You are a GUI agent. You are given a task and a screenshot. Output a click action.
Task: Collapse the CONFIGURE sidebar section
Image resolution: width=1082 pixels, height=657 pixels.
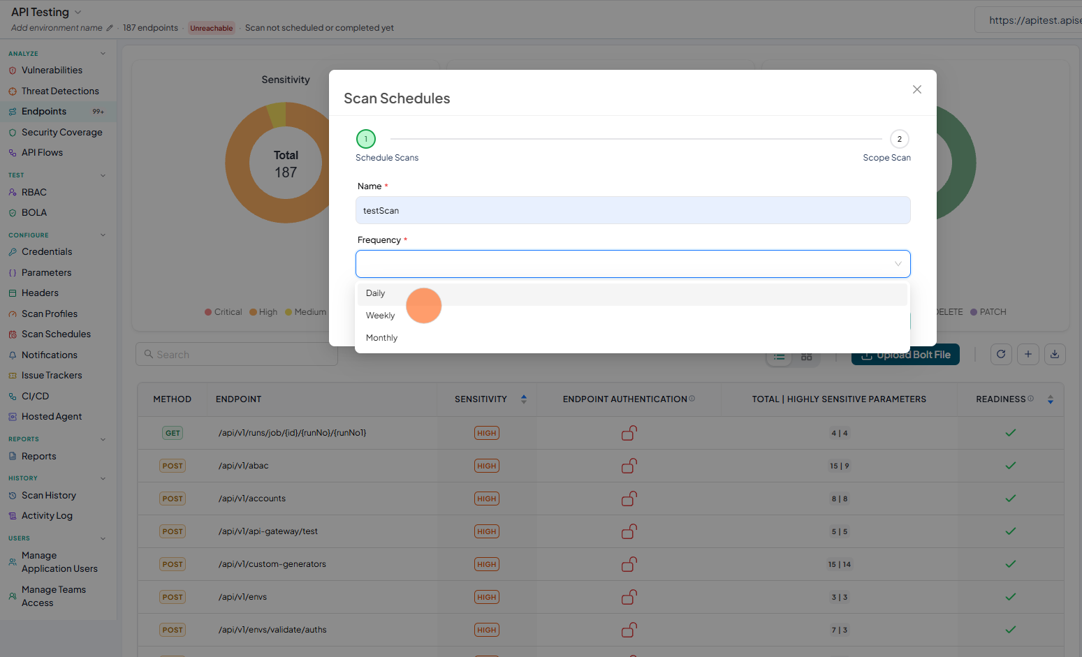pos(103,235)
